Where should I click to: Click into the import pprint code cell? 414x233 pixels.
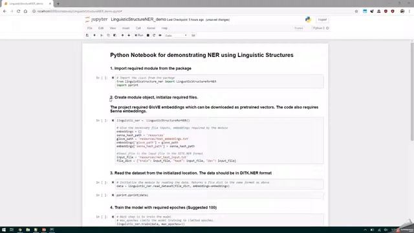pos(219,82)
